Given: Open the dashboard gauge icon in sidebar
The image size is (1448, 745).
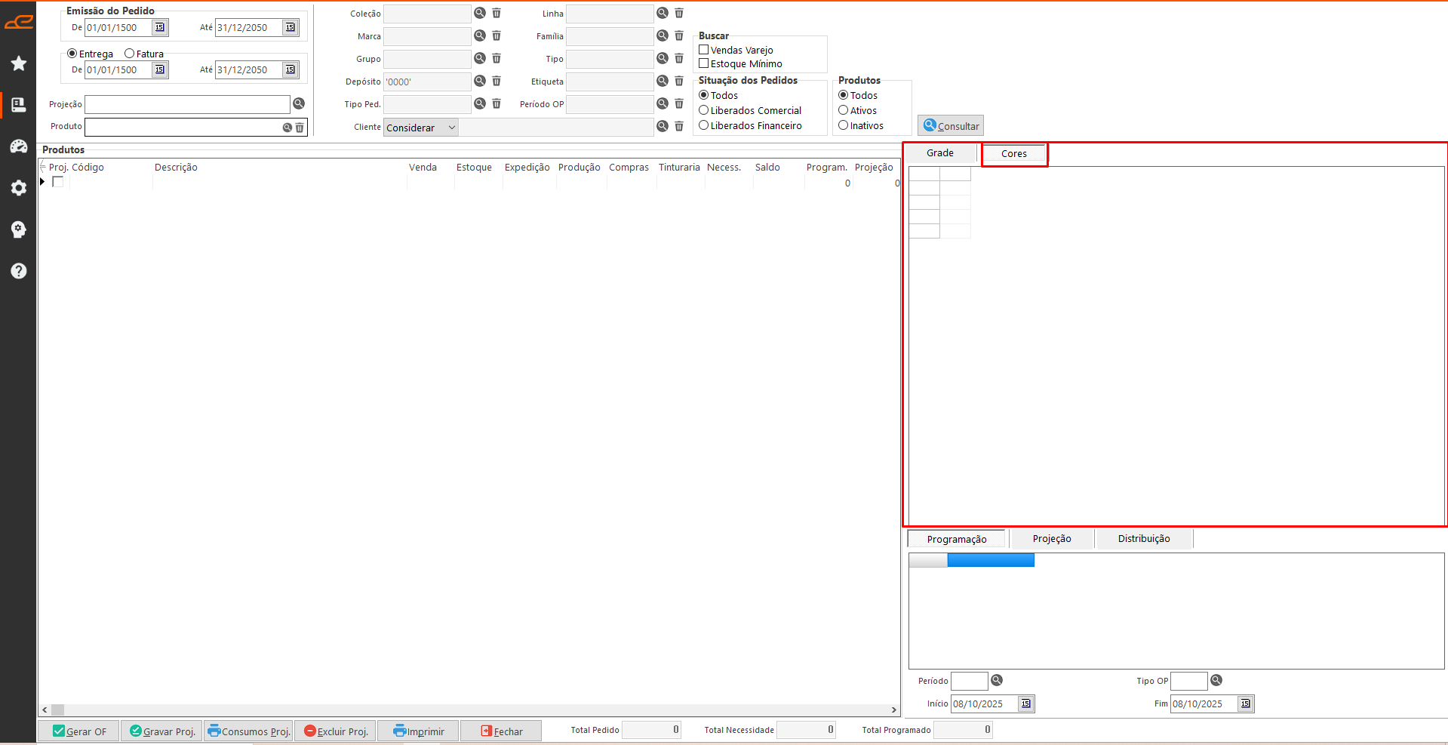Looking at the screenshot, I should click(19, 146).
